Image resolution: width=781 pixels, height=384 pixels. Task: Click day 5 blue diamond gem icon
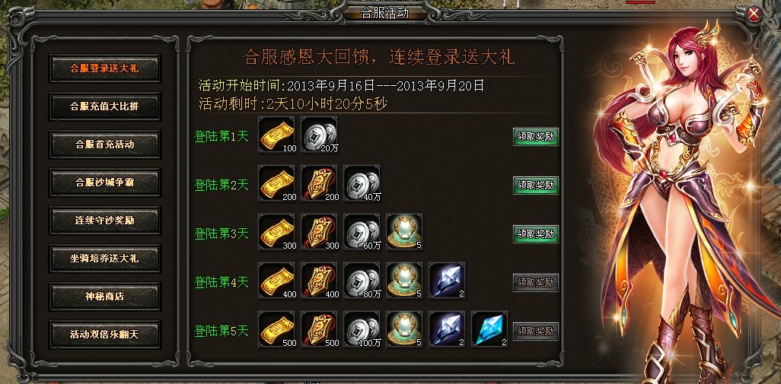[x=489, y=329]
